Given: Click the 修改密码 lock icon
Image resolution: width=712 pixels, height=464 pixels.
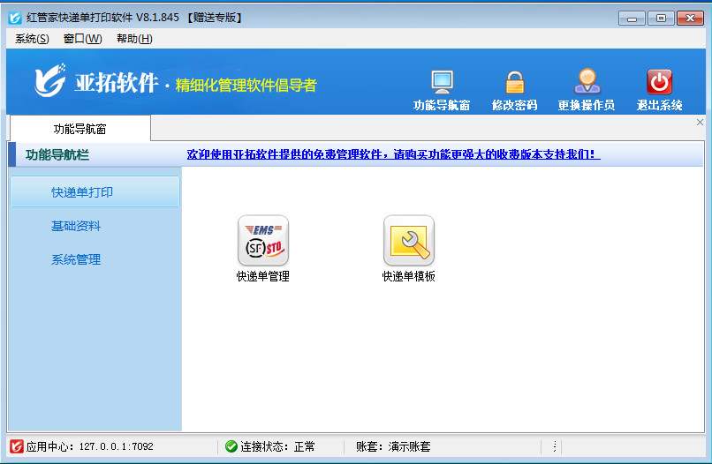Looking at the screenshot, I should (514, 82).
